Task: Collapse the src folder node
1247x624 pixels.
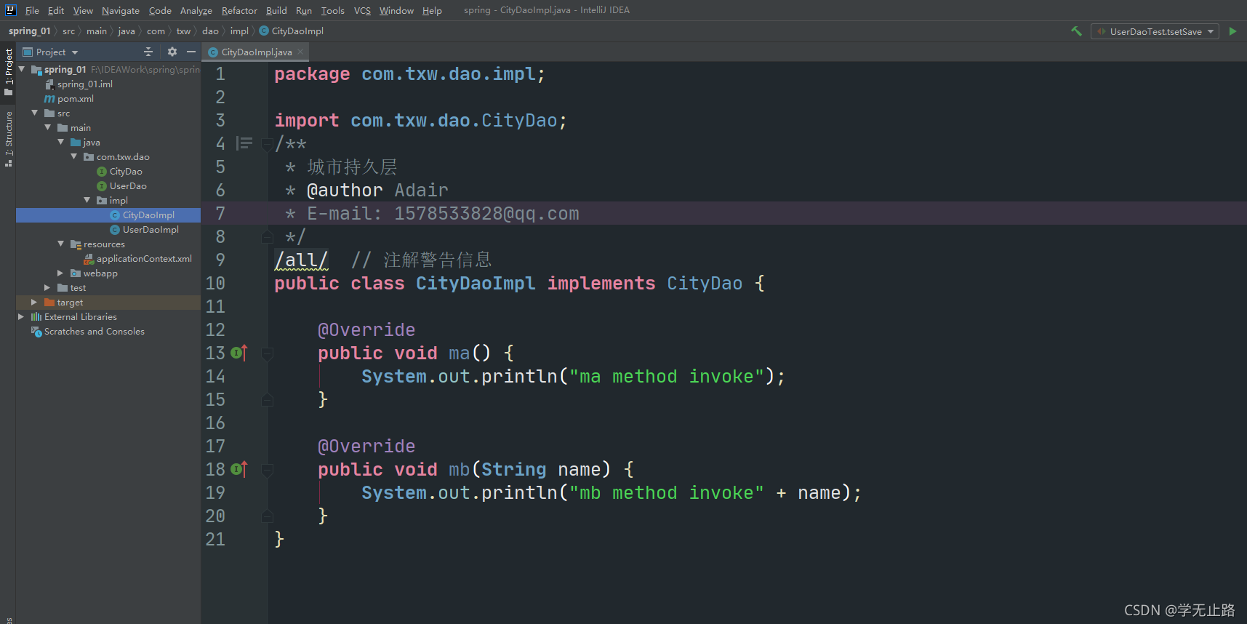Action: coord(35,113)
